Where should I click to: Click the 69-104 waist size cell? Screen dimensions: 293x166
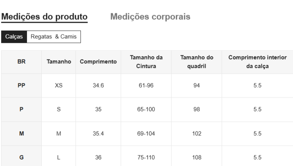(x=146, y=133)
